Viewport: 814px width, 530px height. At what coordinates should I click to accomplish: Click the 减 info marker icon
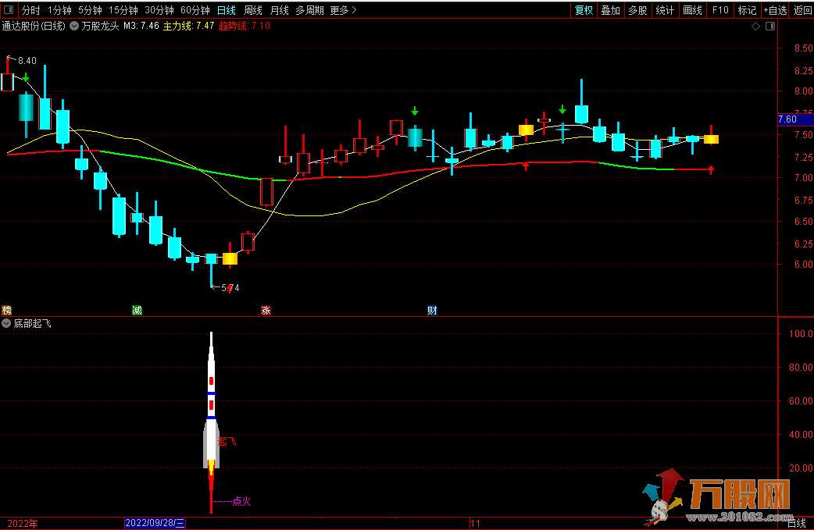coord(137,310)
